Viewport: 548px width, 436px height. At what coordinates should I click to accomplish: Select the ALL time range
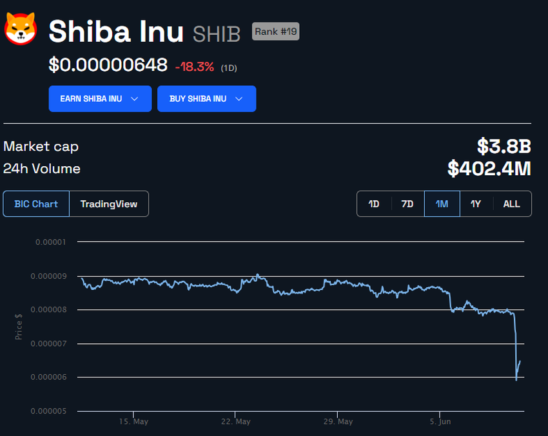click(511, 204)
